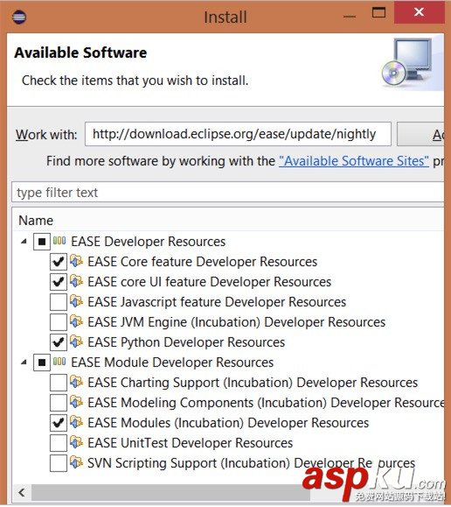The image size is (451, 507).
Task: Click the Add button beside Work with
Action: [420, 134]
